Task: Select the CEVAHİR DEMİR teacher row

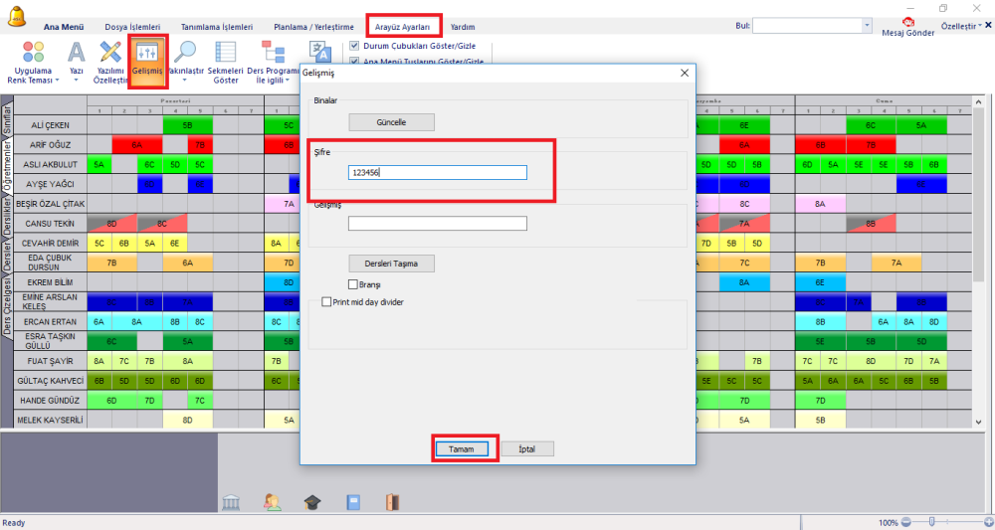Action: [50, 243]
